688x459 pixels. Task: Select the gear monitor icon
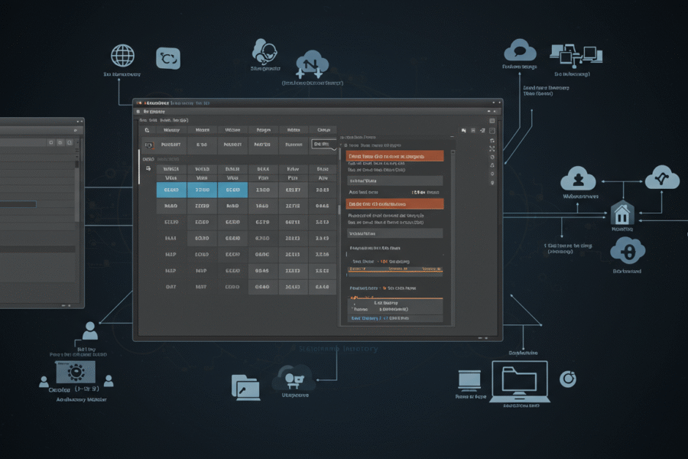click(x=76, y=373)
